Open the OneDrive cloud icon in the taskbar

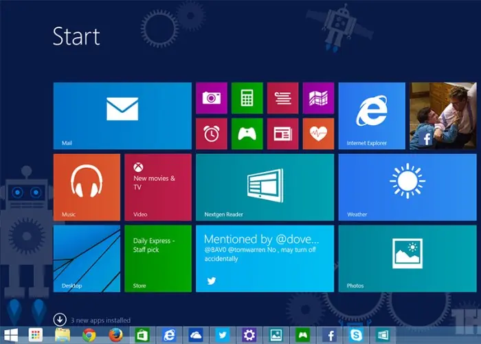[x=196, y=335]
